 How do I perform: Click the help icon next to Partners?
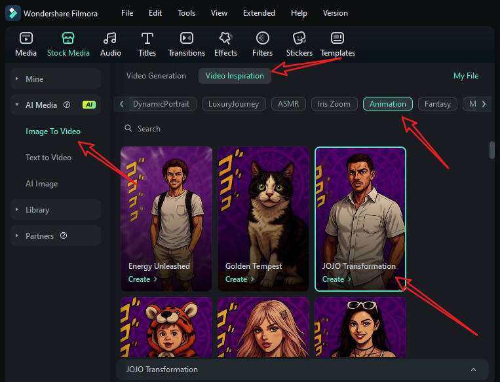click(64, 235)
